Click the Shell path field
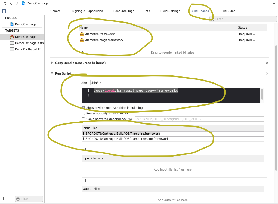278x204 pixels. tap(177, 83)
